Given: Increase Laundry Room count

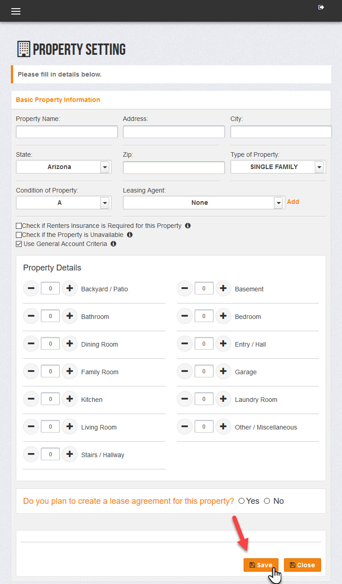Looking at the screenshot, I should click(x=223, y=399).
